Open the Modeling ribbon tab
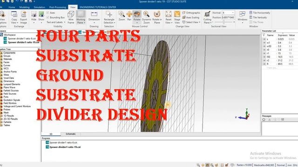The image size is (298, 167). click(x=24, y=7)
